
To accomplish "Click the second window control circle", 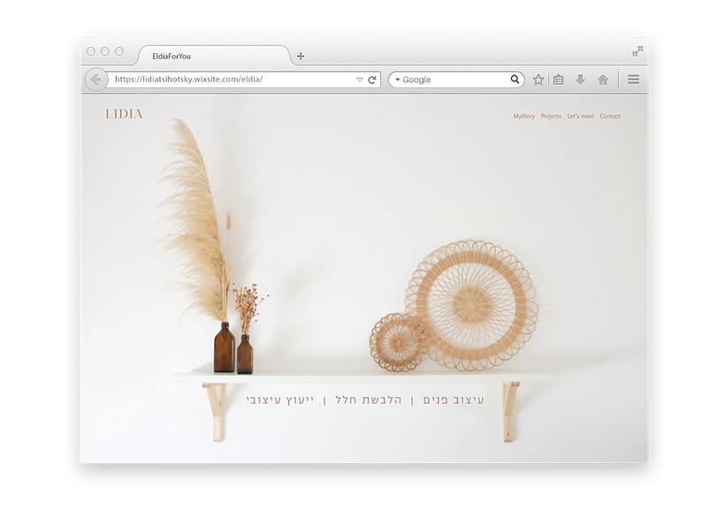I will (x=105, y=51).
